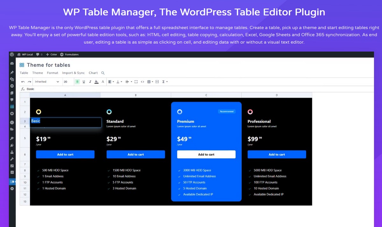382x227 pixels.
Task: Click the Créer new content button
Action: coord(52,54)
